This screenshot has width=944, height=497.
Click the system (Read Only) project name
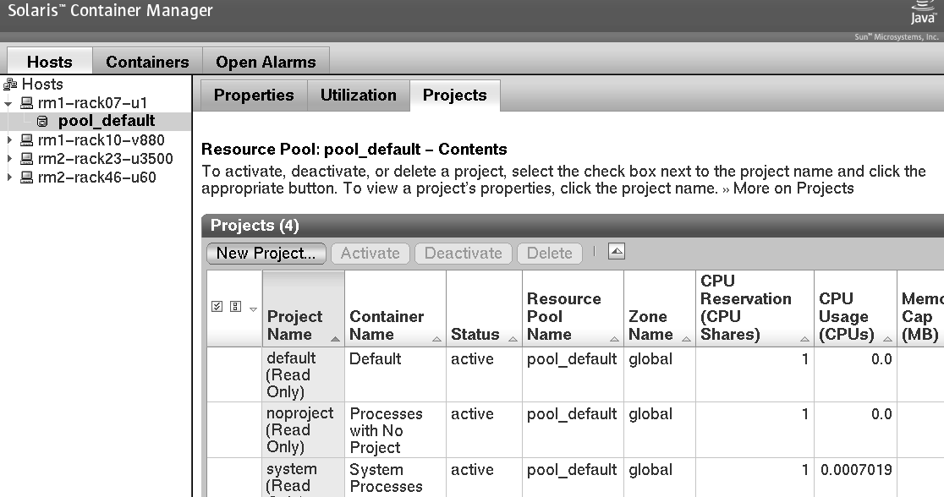coord(291,481)
